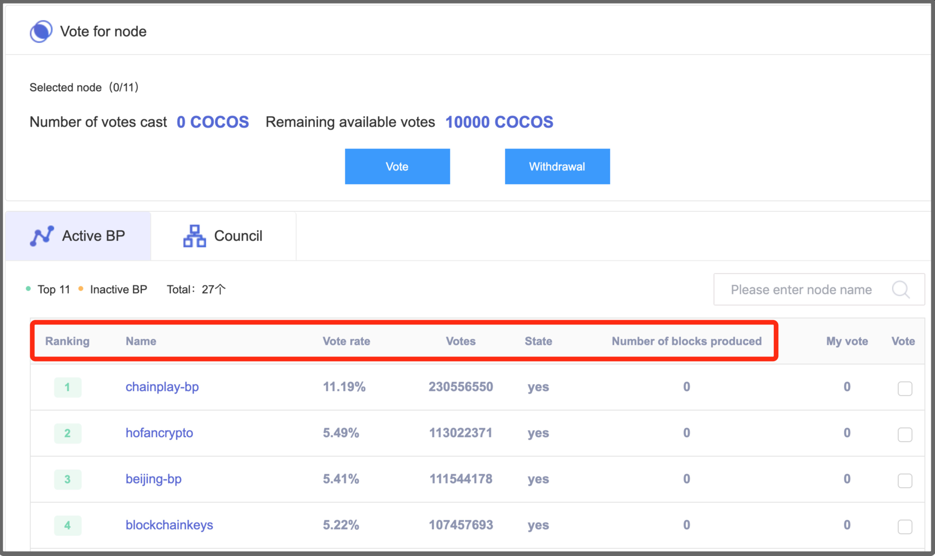Click the rank 4 green badge
The width and height of the screenshot is (935, 556).
(68, 525)
